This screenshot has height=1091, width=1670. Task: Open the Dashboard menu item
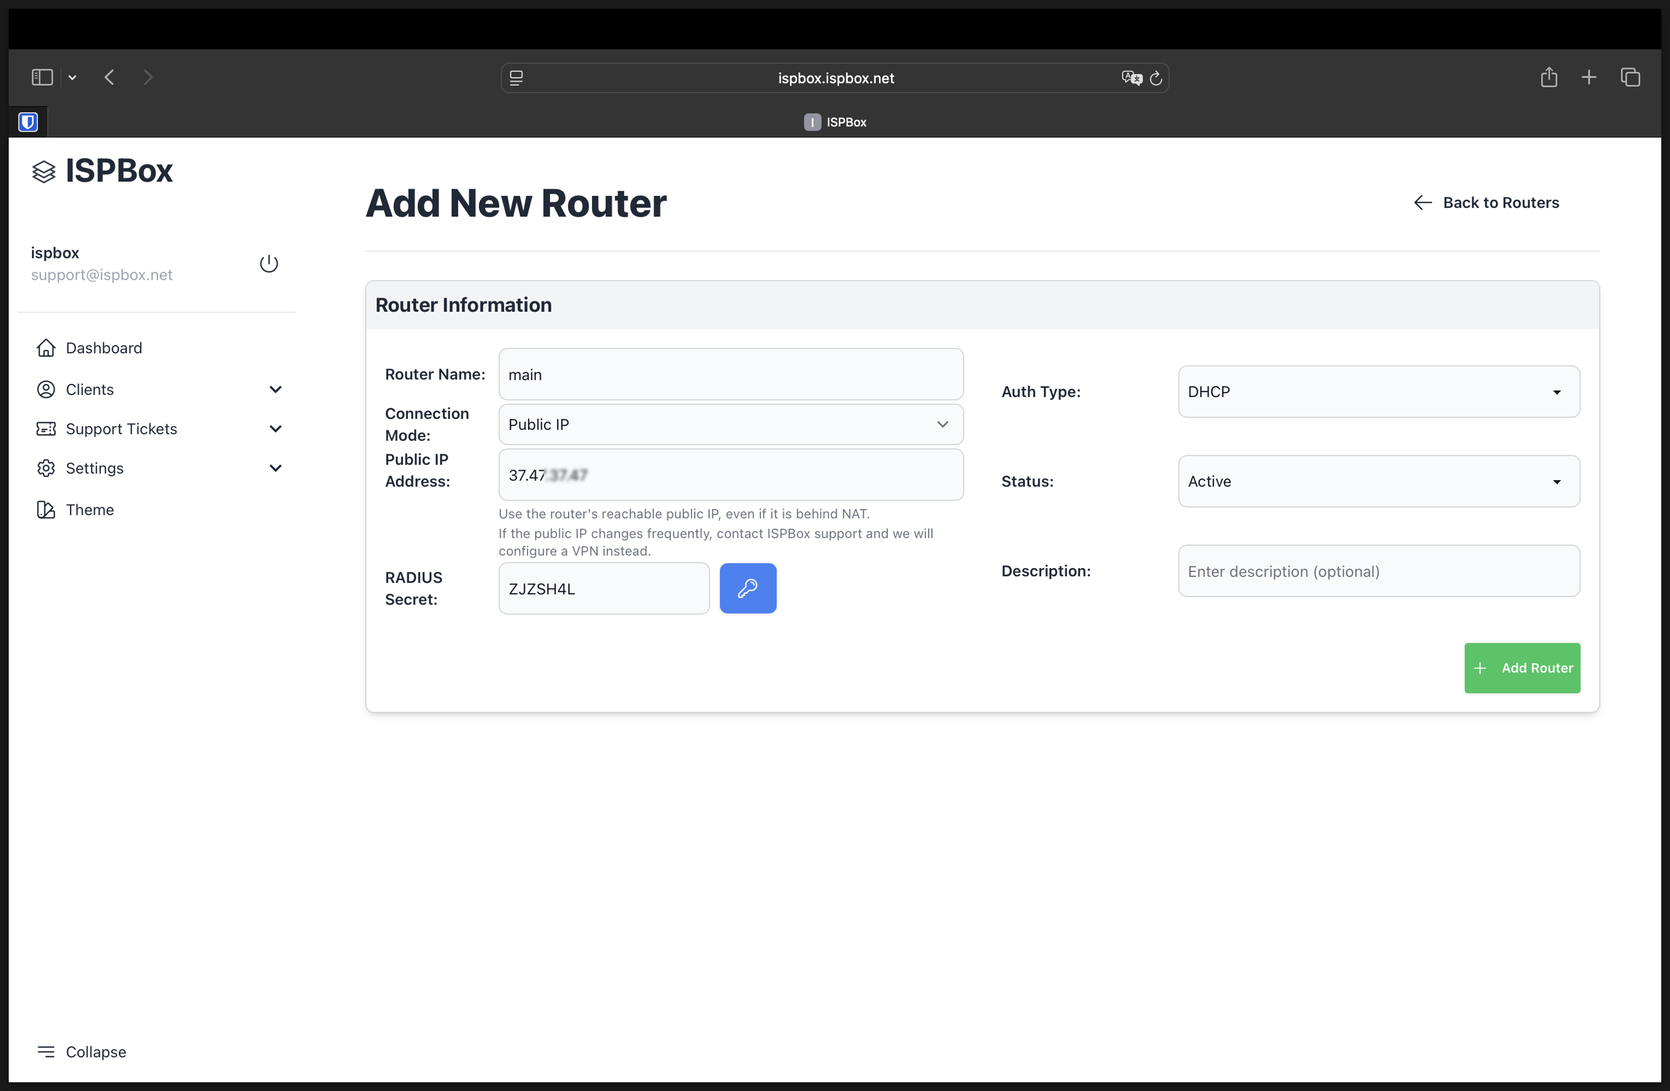(x=103, y=348)
